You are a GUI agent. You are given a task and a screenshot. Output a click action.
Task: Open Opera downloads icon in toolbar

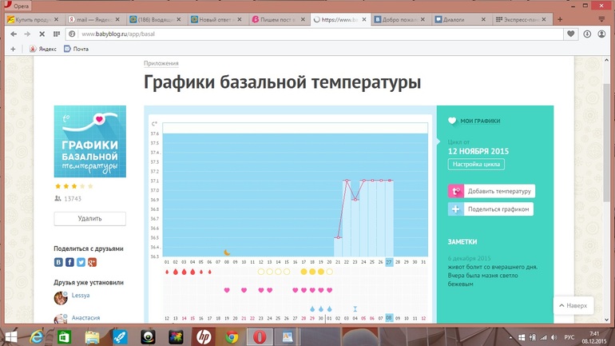click(x=588, y=34)
